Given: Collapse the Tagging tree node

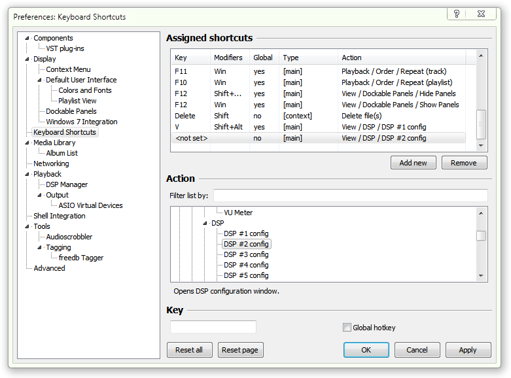Looking at the screenshot, I should pyautogui.click(x=40, y=247).
